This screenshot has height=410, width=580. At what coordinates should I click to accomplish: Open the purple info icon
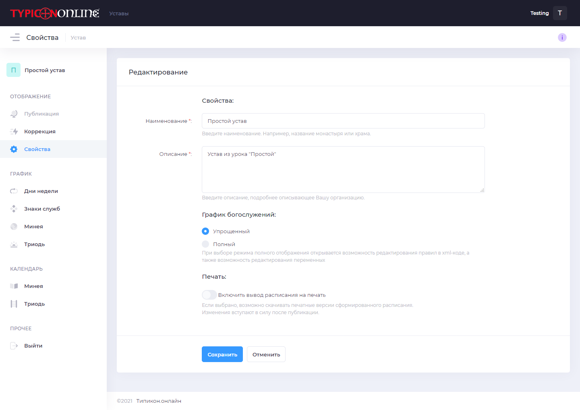[562, 37]
